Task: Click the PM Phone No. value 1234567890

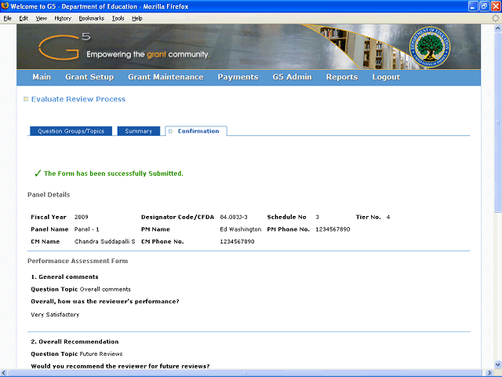Action: (x=333, y=229)
